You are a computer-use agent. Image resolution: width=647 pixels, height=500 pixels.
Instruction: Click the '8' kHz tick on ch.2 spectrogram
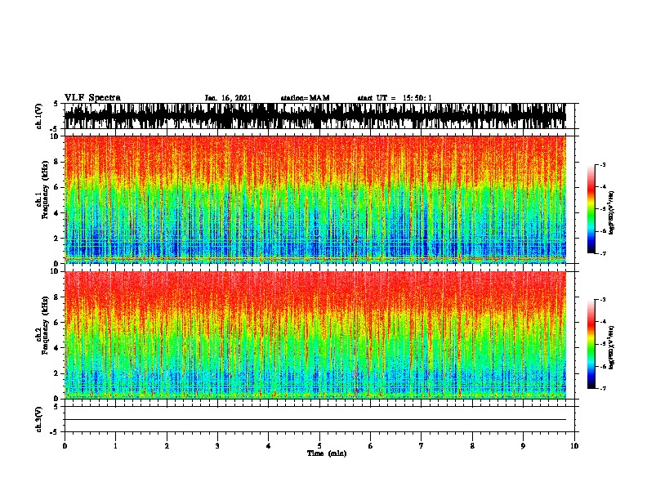point(56,297)
